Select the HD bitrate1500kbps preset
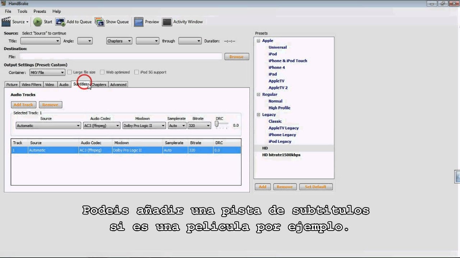Image resolution: width=460 pixels, height=258 pixels. point(281,155)
